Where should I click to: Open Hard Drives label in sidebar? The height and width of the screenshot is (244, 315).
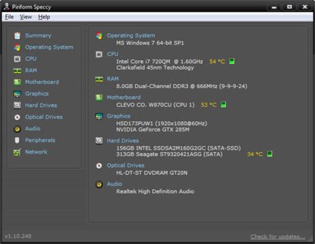[41, 105]
